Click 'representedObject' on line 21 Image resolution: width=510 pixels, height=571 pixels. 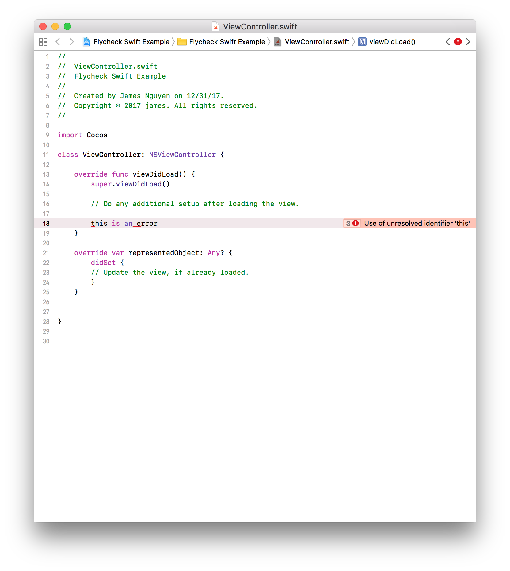pos(164,253)
